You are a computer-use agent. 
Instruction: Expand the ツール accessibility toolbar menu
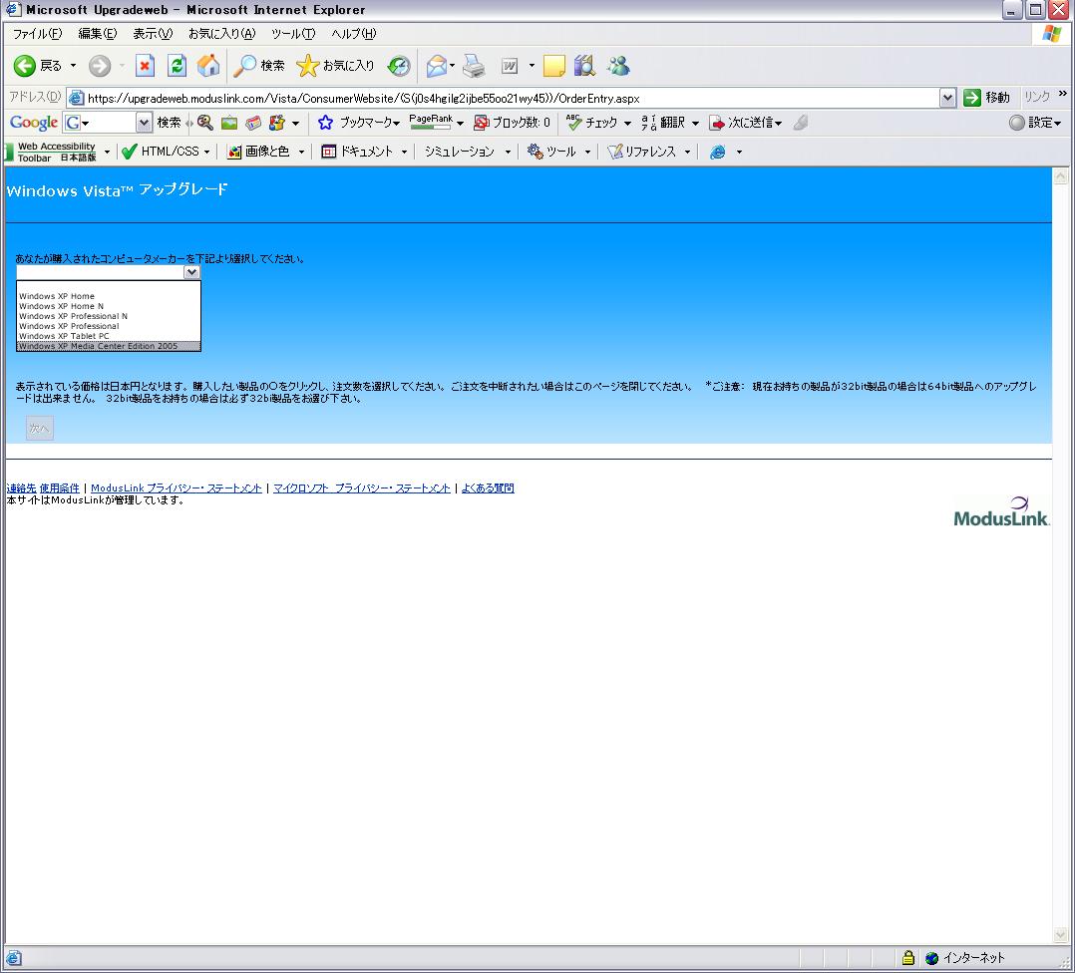(587, 153)
